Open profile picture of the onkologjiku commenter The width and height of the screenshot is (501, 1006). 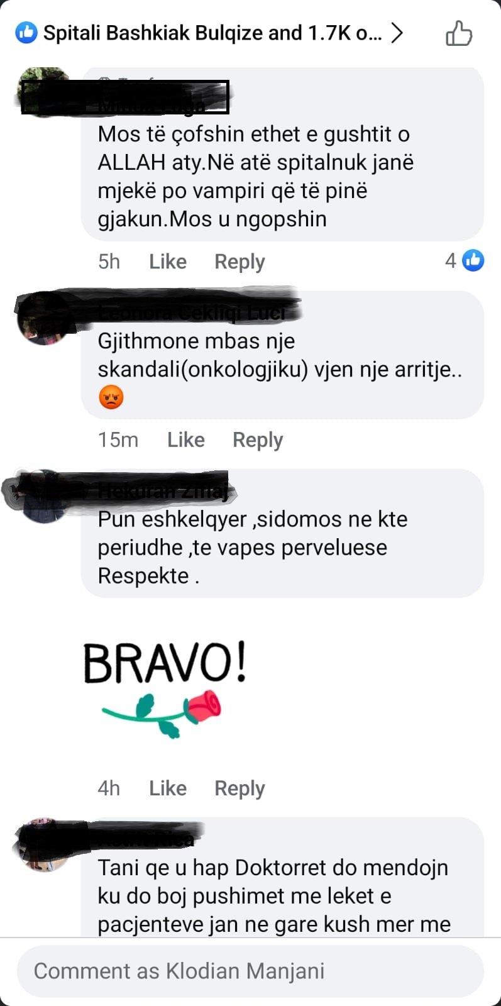[44, 318]
